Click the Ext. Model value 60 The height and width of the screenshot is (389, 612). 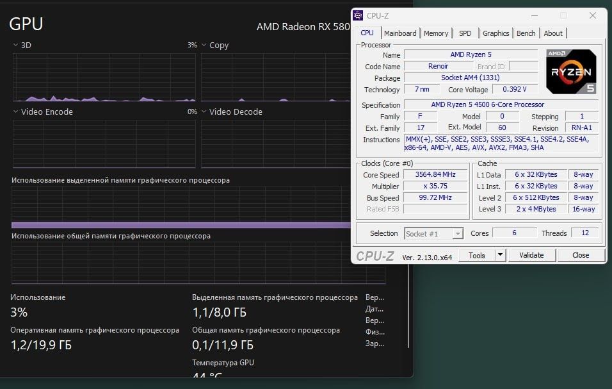click(x=502, y=128)
